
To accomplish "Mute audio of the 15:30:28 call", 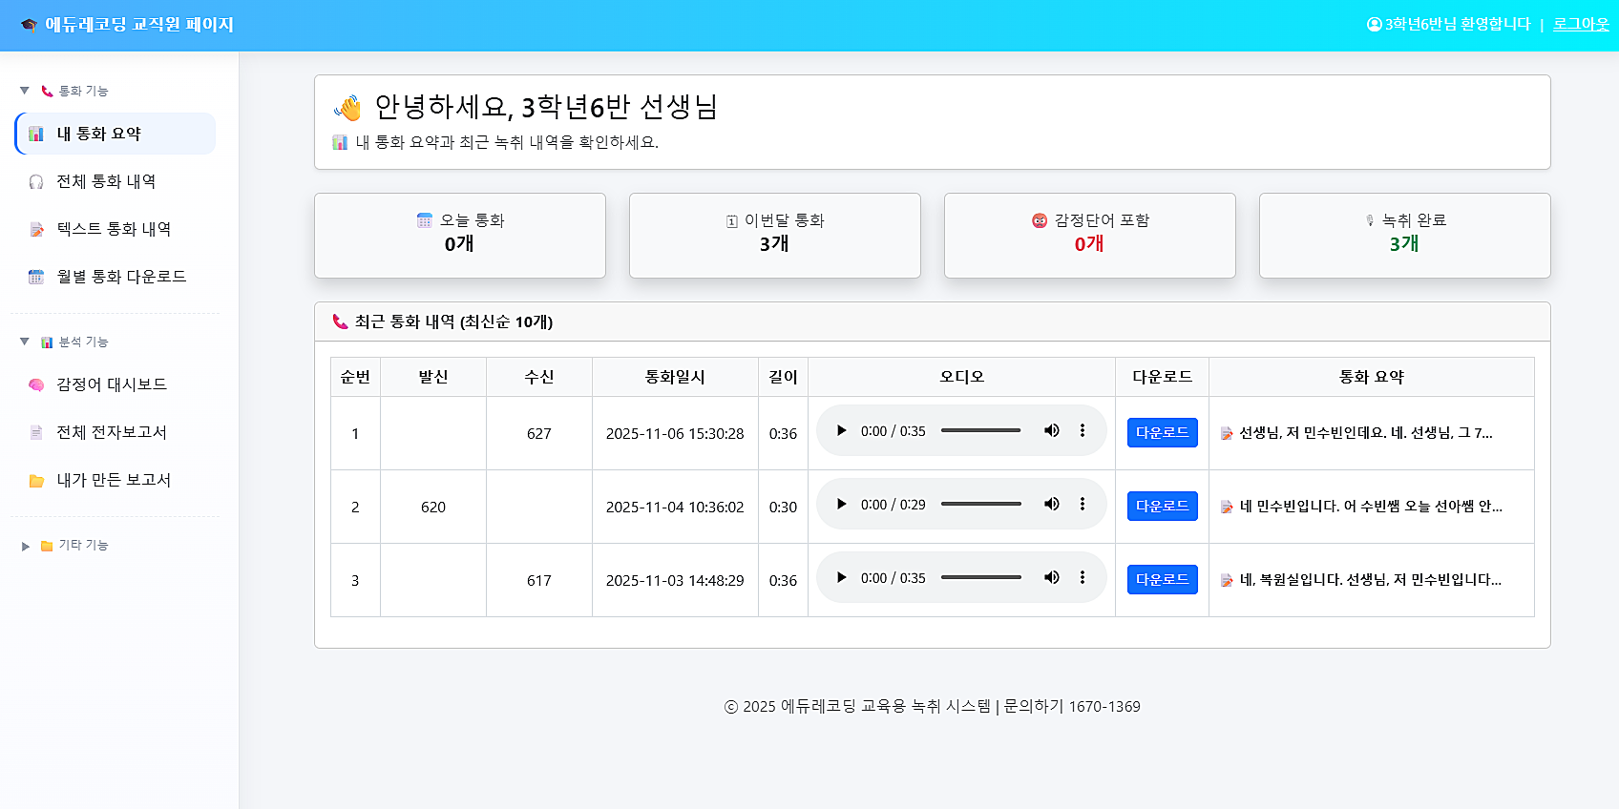I will pyautogui.click(x=1052, y=430).
